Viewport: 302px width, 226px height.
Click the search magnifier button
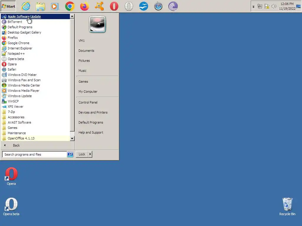coord(70,154)
